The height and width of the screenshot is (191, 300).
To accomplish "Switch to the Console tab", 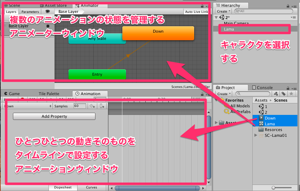I will (265, 88).
